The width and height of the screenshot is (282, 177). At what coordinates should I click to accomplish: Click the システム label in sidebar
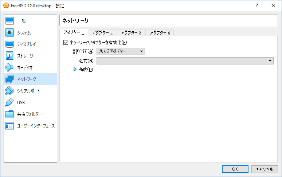tap(24, 33)
